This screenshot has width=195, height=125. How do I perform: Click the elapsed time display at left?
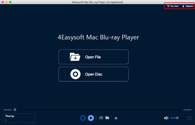click(7, 110)
